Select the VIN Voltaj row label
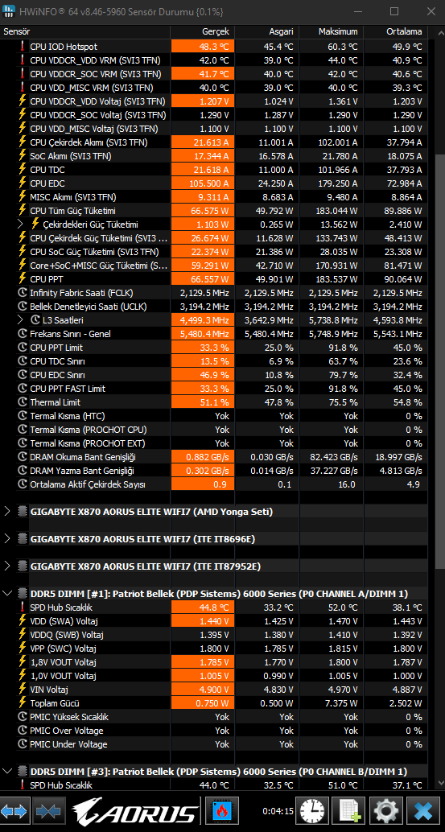 click(x=49, y=690)
